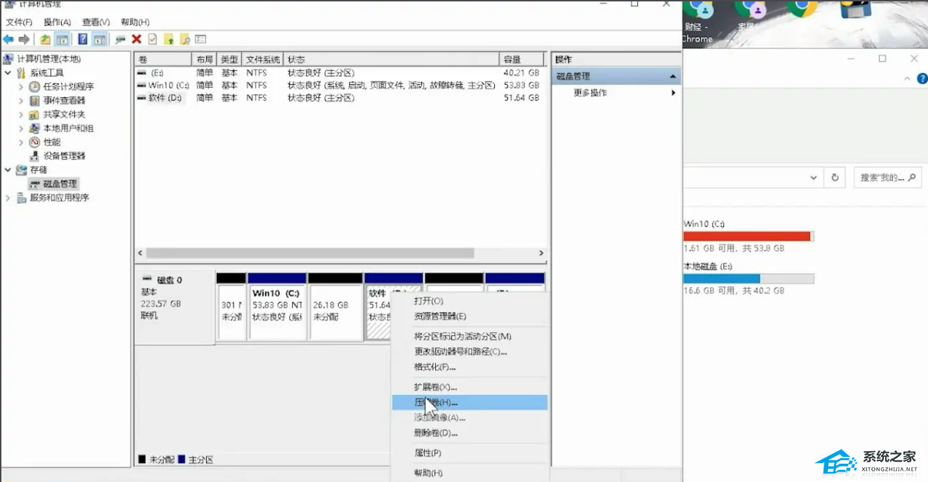This screenshot has width=928, height=482.
Task: Expand the 服务和应用程序 node
Action: tap(8, 198)
